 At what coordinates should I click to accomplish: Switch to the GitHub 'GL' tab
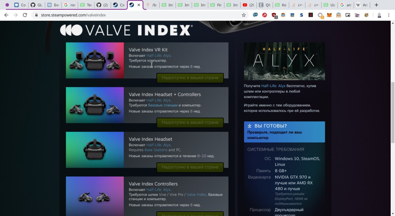click(36, 5)
